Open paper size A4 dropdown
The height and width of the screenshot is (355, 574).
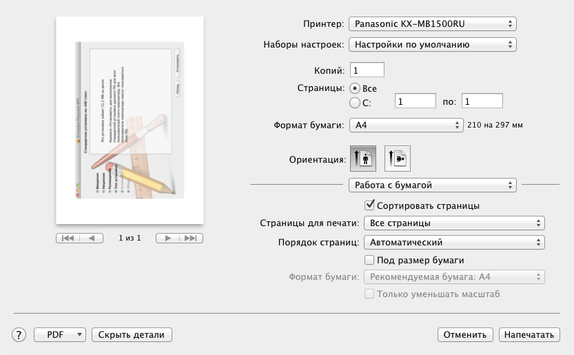point(405,125)
